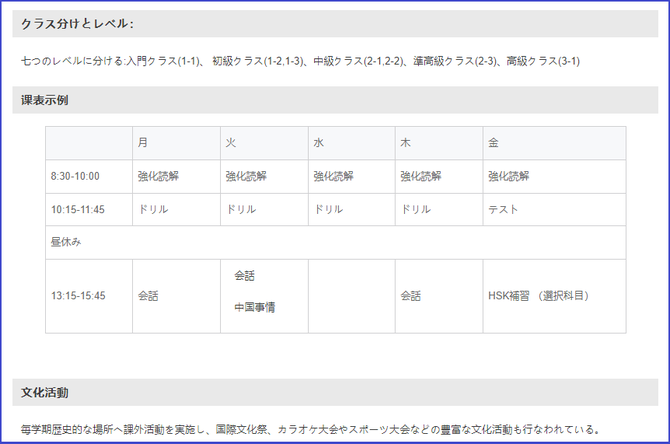Click 強化読解 in the 火 column
670x444 pixels.
click(x=246, y=176)
